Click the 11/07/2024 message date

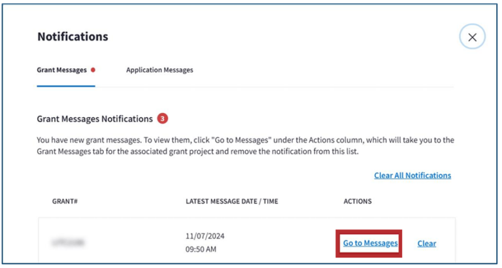point(205,237)
